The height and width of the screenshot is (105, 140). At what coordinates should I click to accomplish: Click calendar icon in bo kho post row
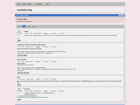click(x=18, y=61)
